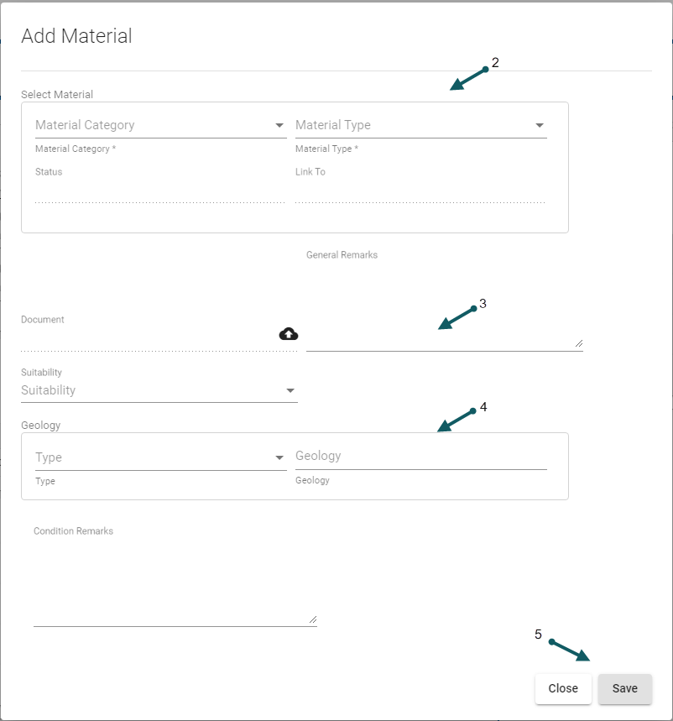This screenshot has width=673, height=721.
Task: Expand the Material Type dropdown arrow
Action: [540, 126]
